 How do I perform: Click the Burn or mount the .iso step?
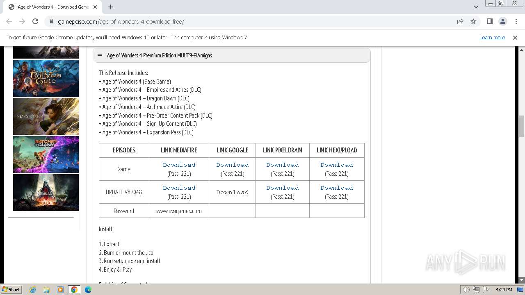point(126,253)
